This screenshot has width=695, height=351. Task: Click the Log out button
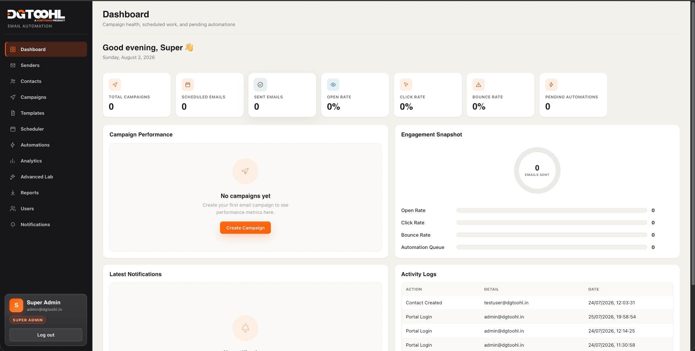46,335
